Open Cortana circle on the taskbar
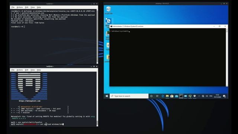This screenshot has width=238, height=134. click(151, 96)
